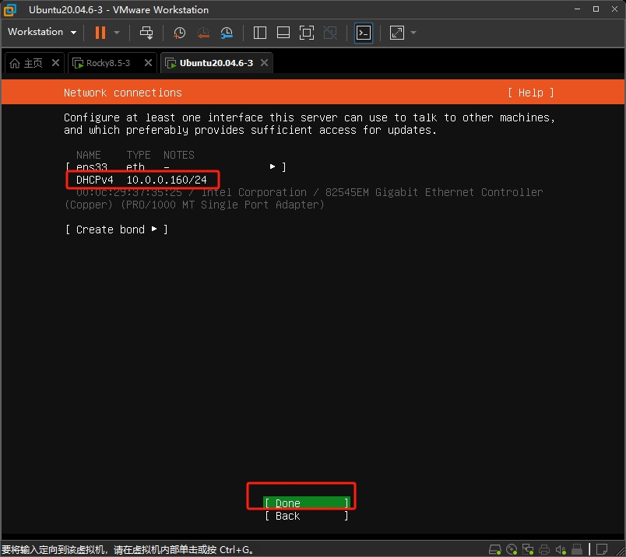This screenshot has width=626, height=557.
Task: Pause the virtual machine using the orange pause icon
Action: point(100,33)
